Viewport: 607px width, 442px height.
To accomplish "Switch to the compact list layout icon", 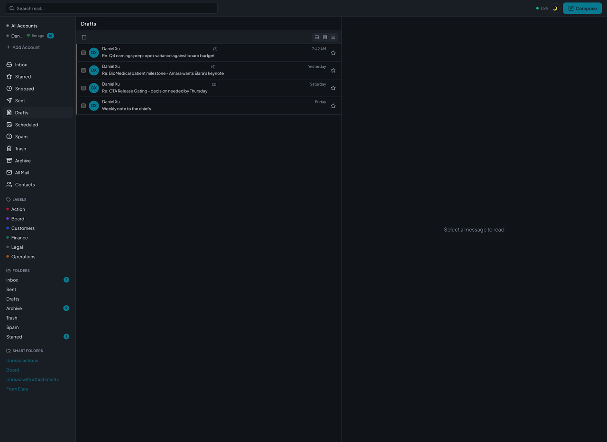I will [333, 37].
